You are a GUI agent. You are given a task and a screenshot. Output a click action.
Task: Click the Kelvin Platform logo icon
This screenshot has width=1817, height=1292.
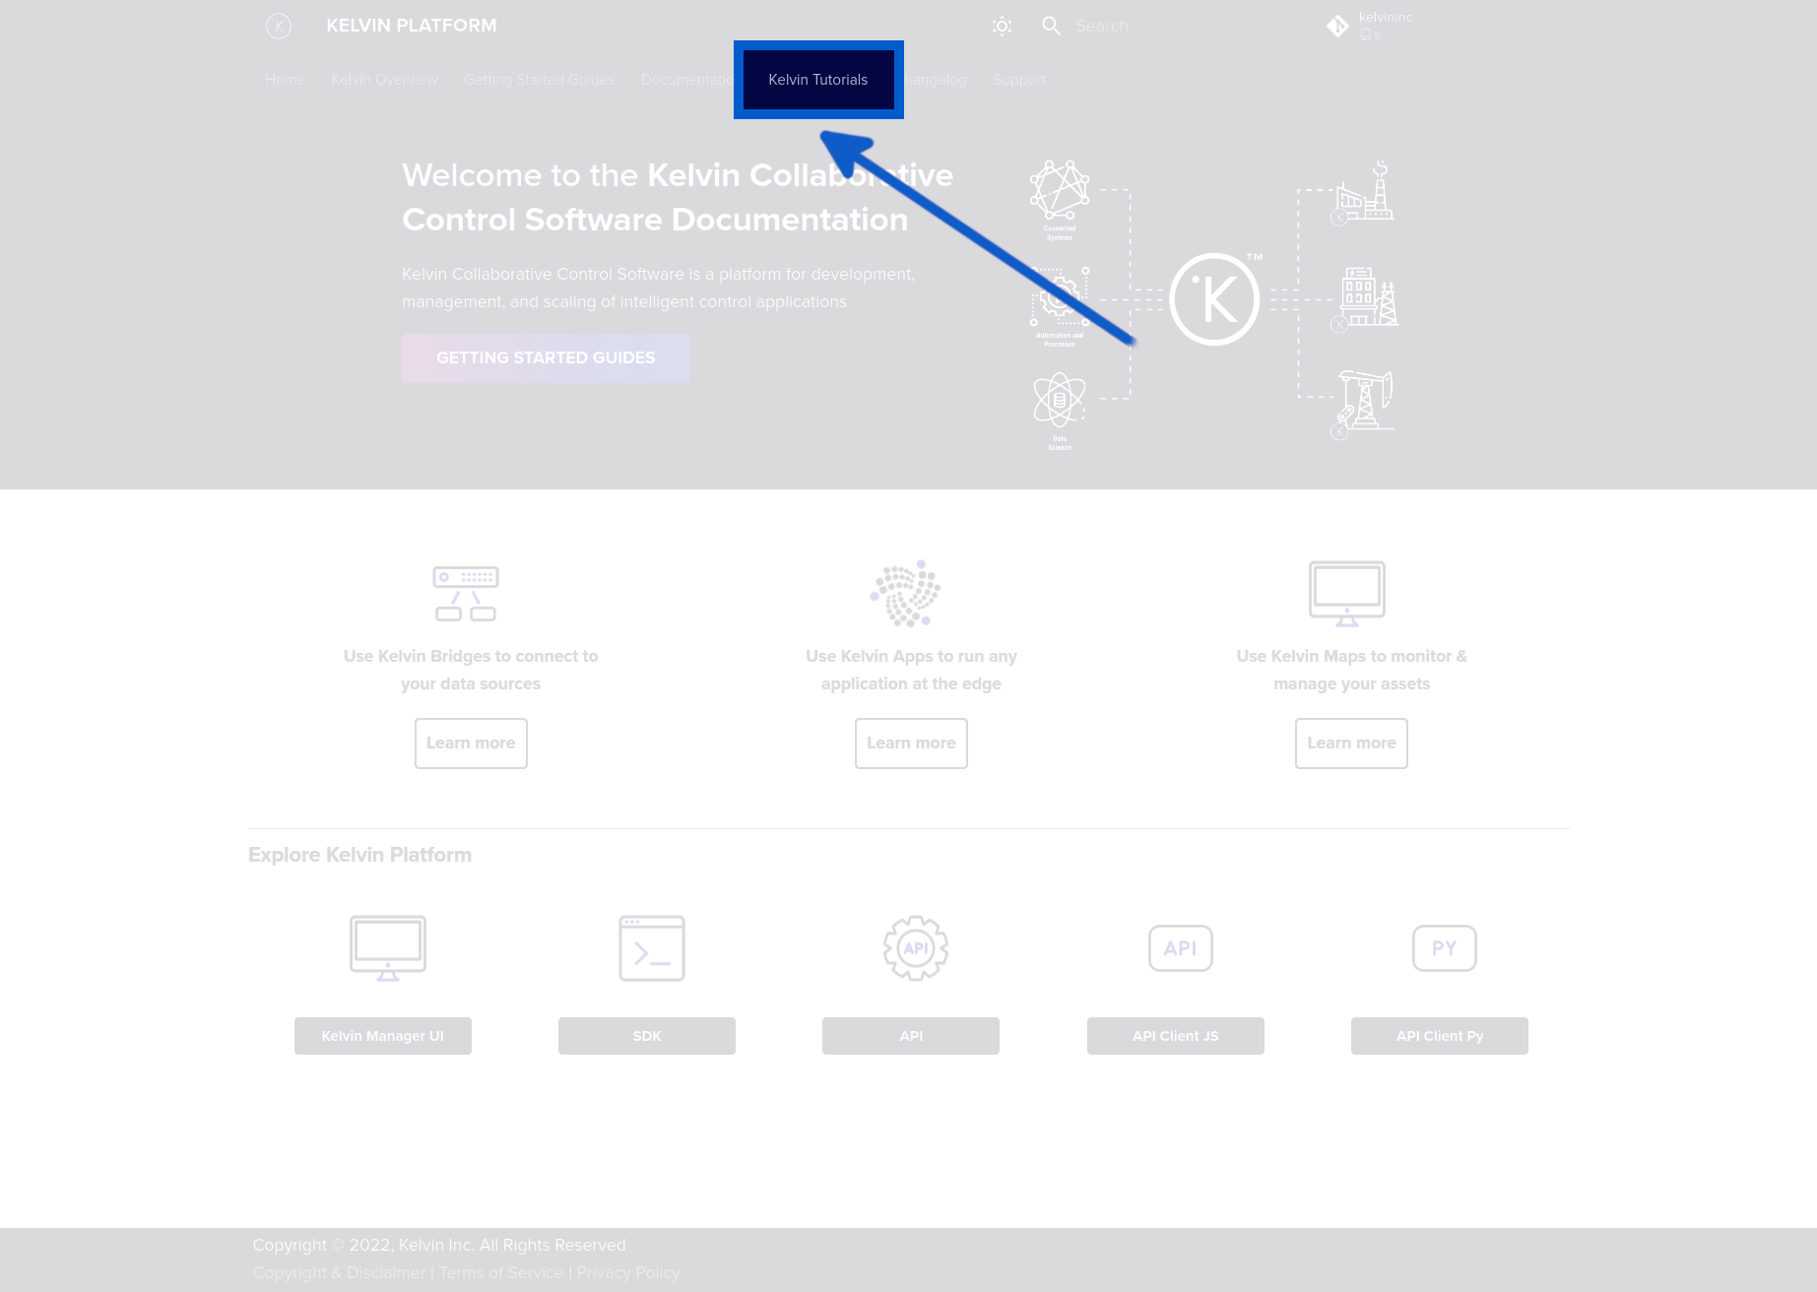(x=279, y=26)
